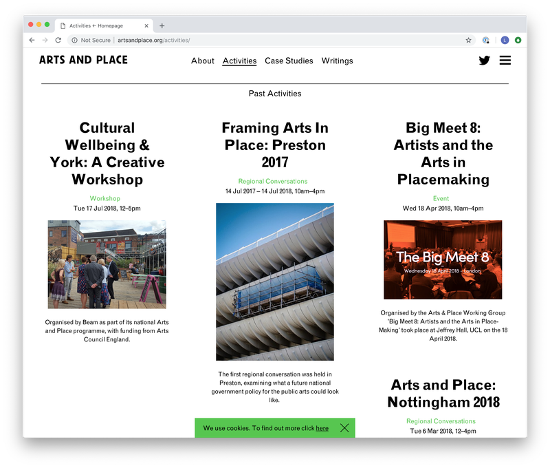Click date text 'Tue 17 Jul 2018, 12–5pm'
The image size is (550, 468).
click(107, 209)
